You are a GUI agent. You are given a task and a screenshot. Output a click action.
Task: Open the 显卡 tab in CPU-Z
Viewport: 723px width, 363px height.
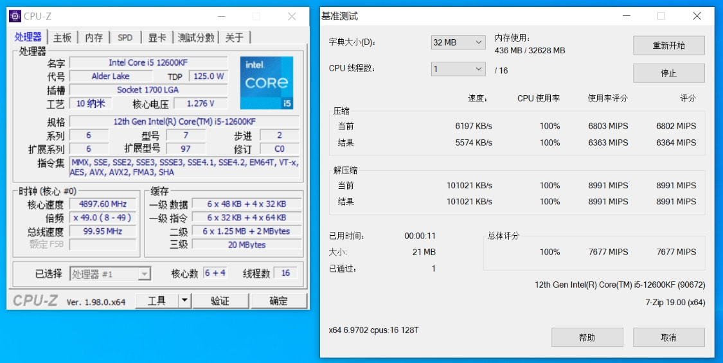(157, 38)
